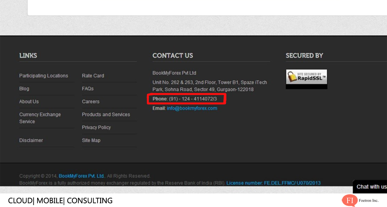Open the FAQs link

pyautogui.click(x=87, y=89)
